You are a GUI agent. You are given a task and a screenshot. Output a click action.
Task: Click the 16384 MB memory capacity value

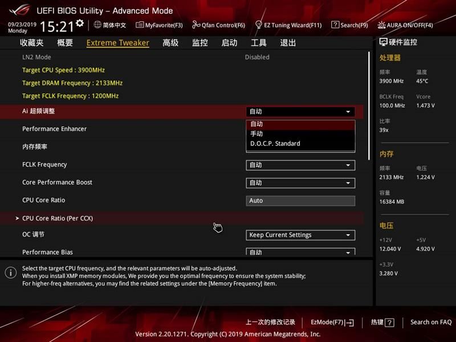tap(392, 202)
